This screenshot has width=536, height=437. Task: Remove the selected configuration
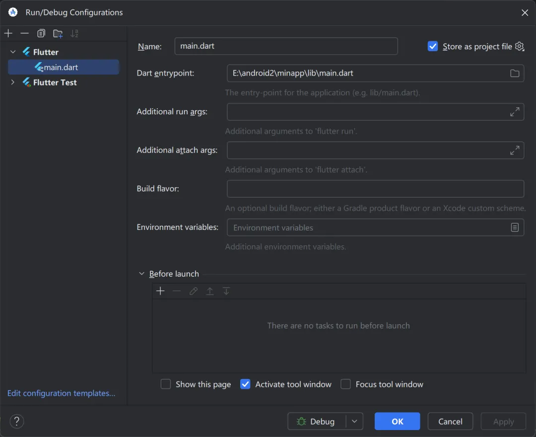(x=25, y=34)
